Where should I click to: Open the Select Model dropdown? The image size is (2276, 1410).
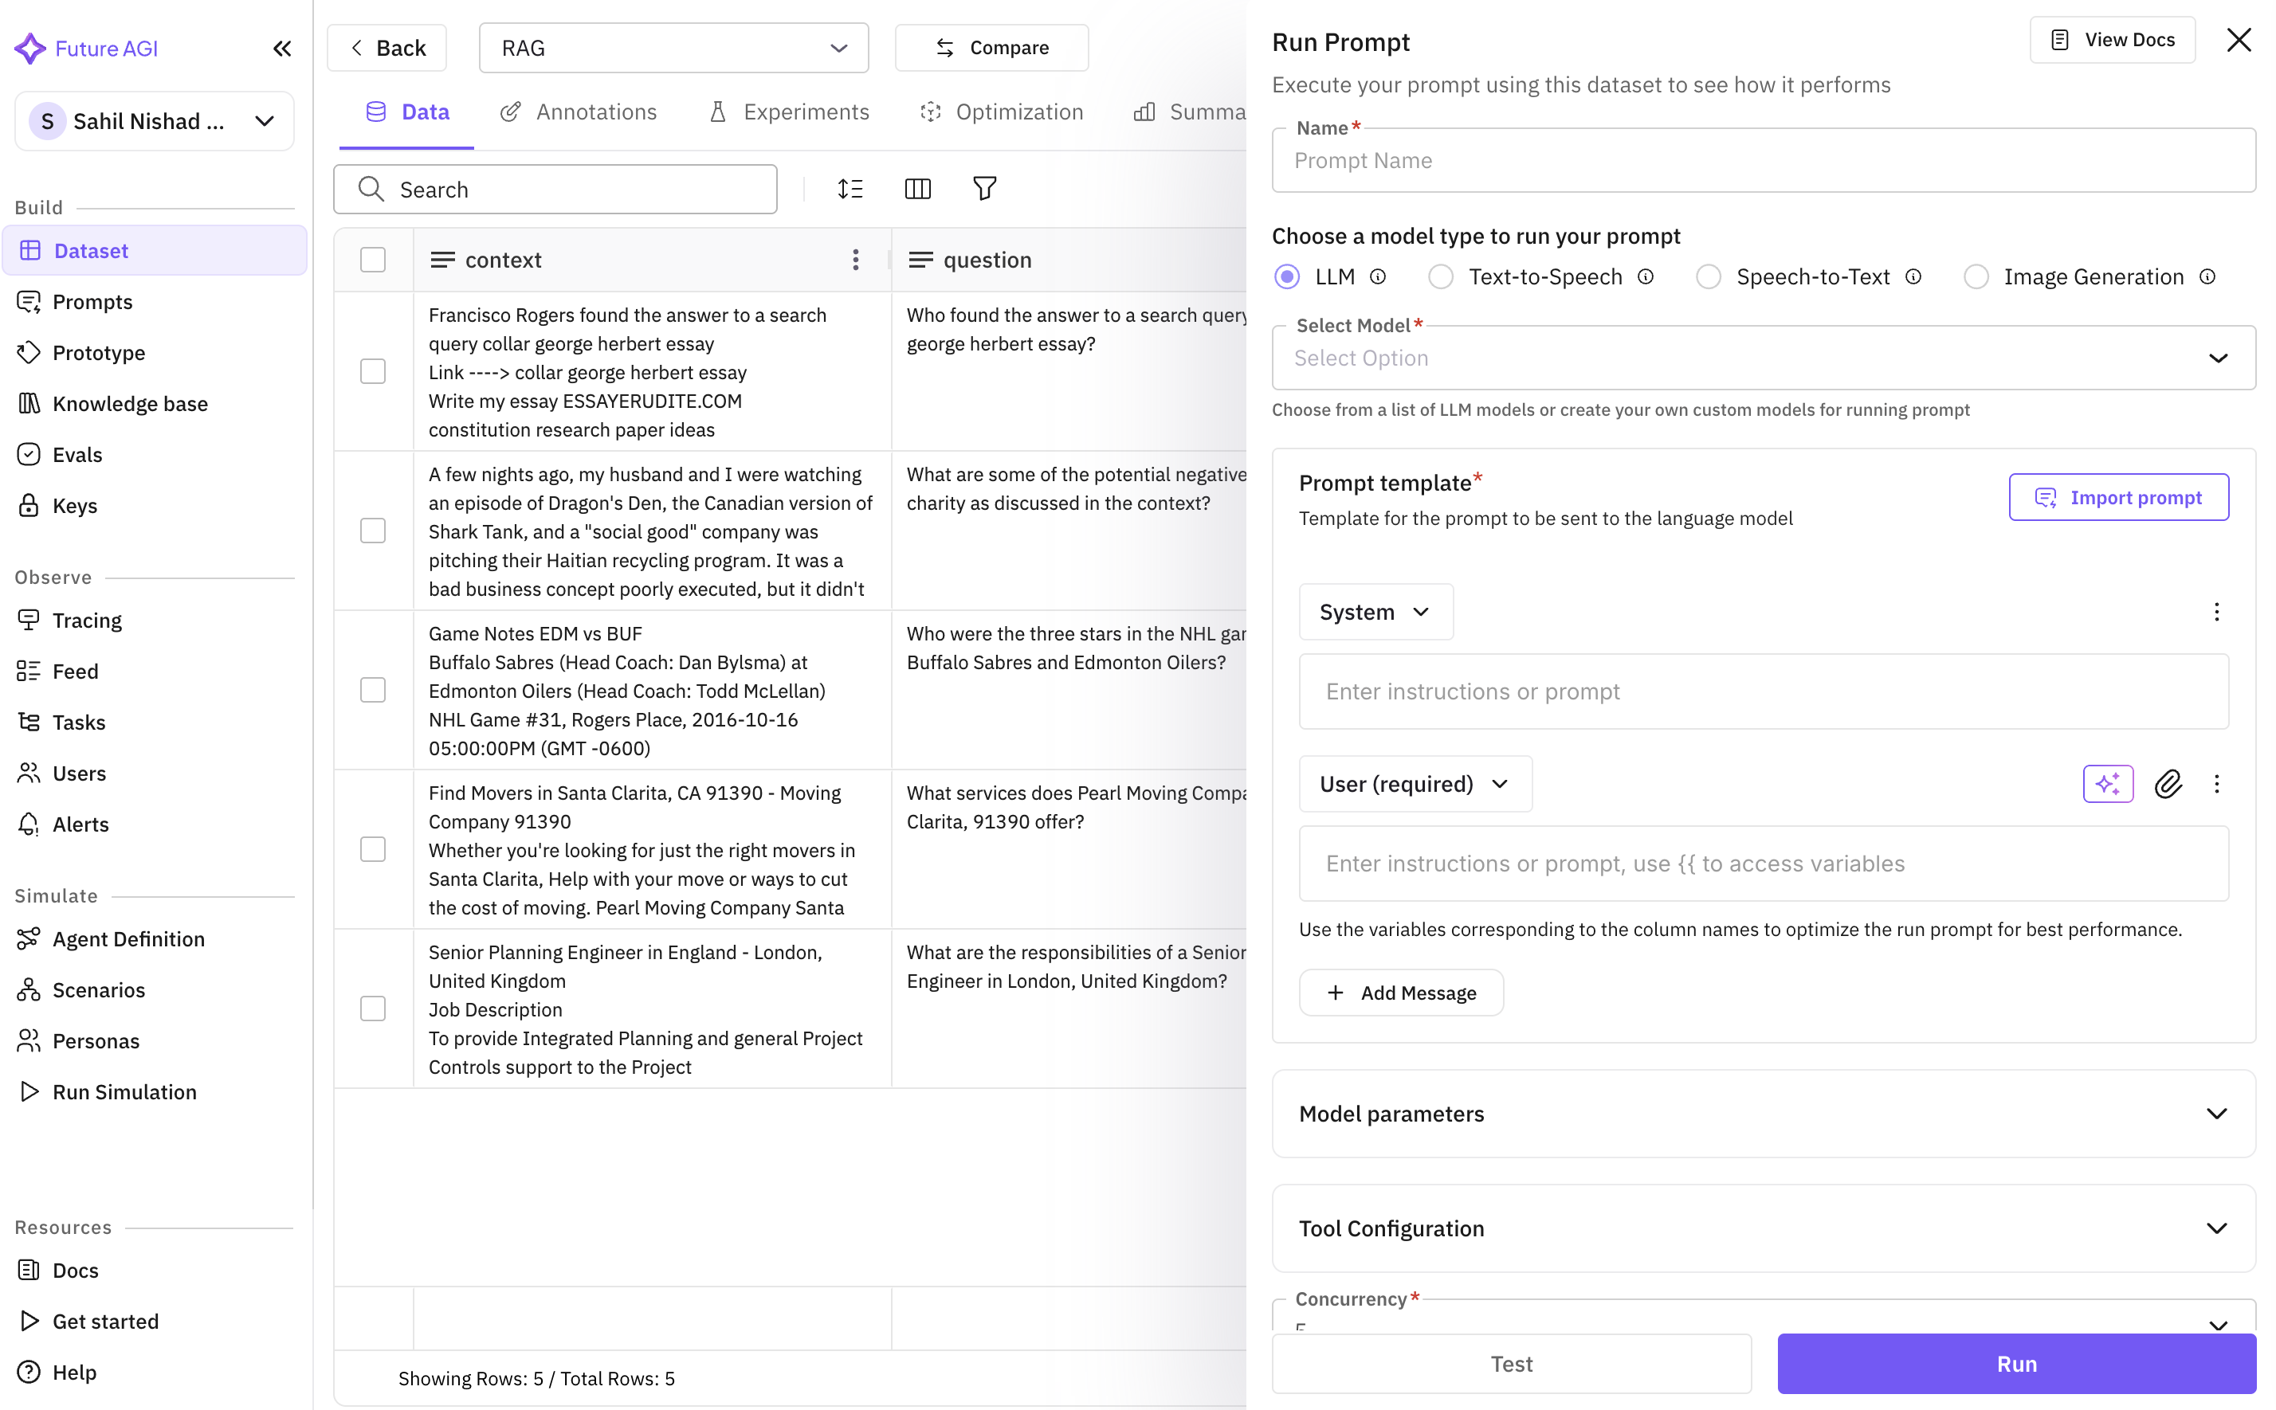pyautogui.click(x=1763, y=358)
